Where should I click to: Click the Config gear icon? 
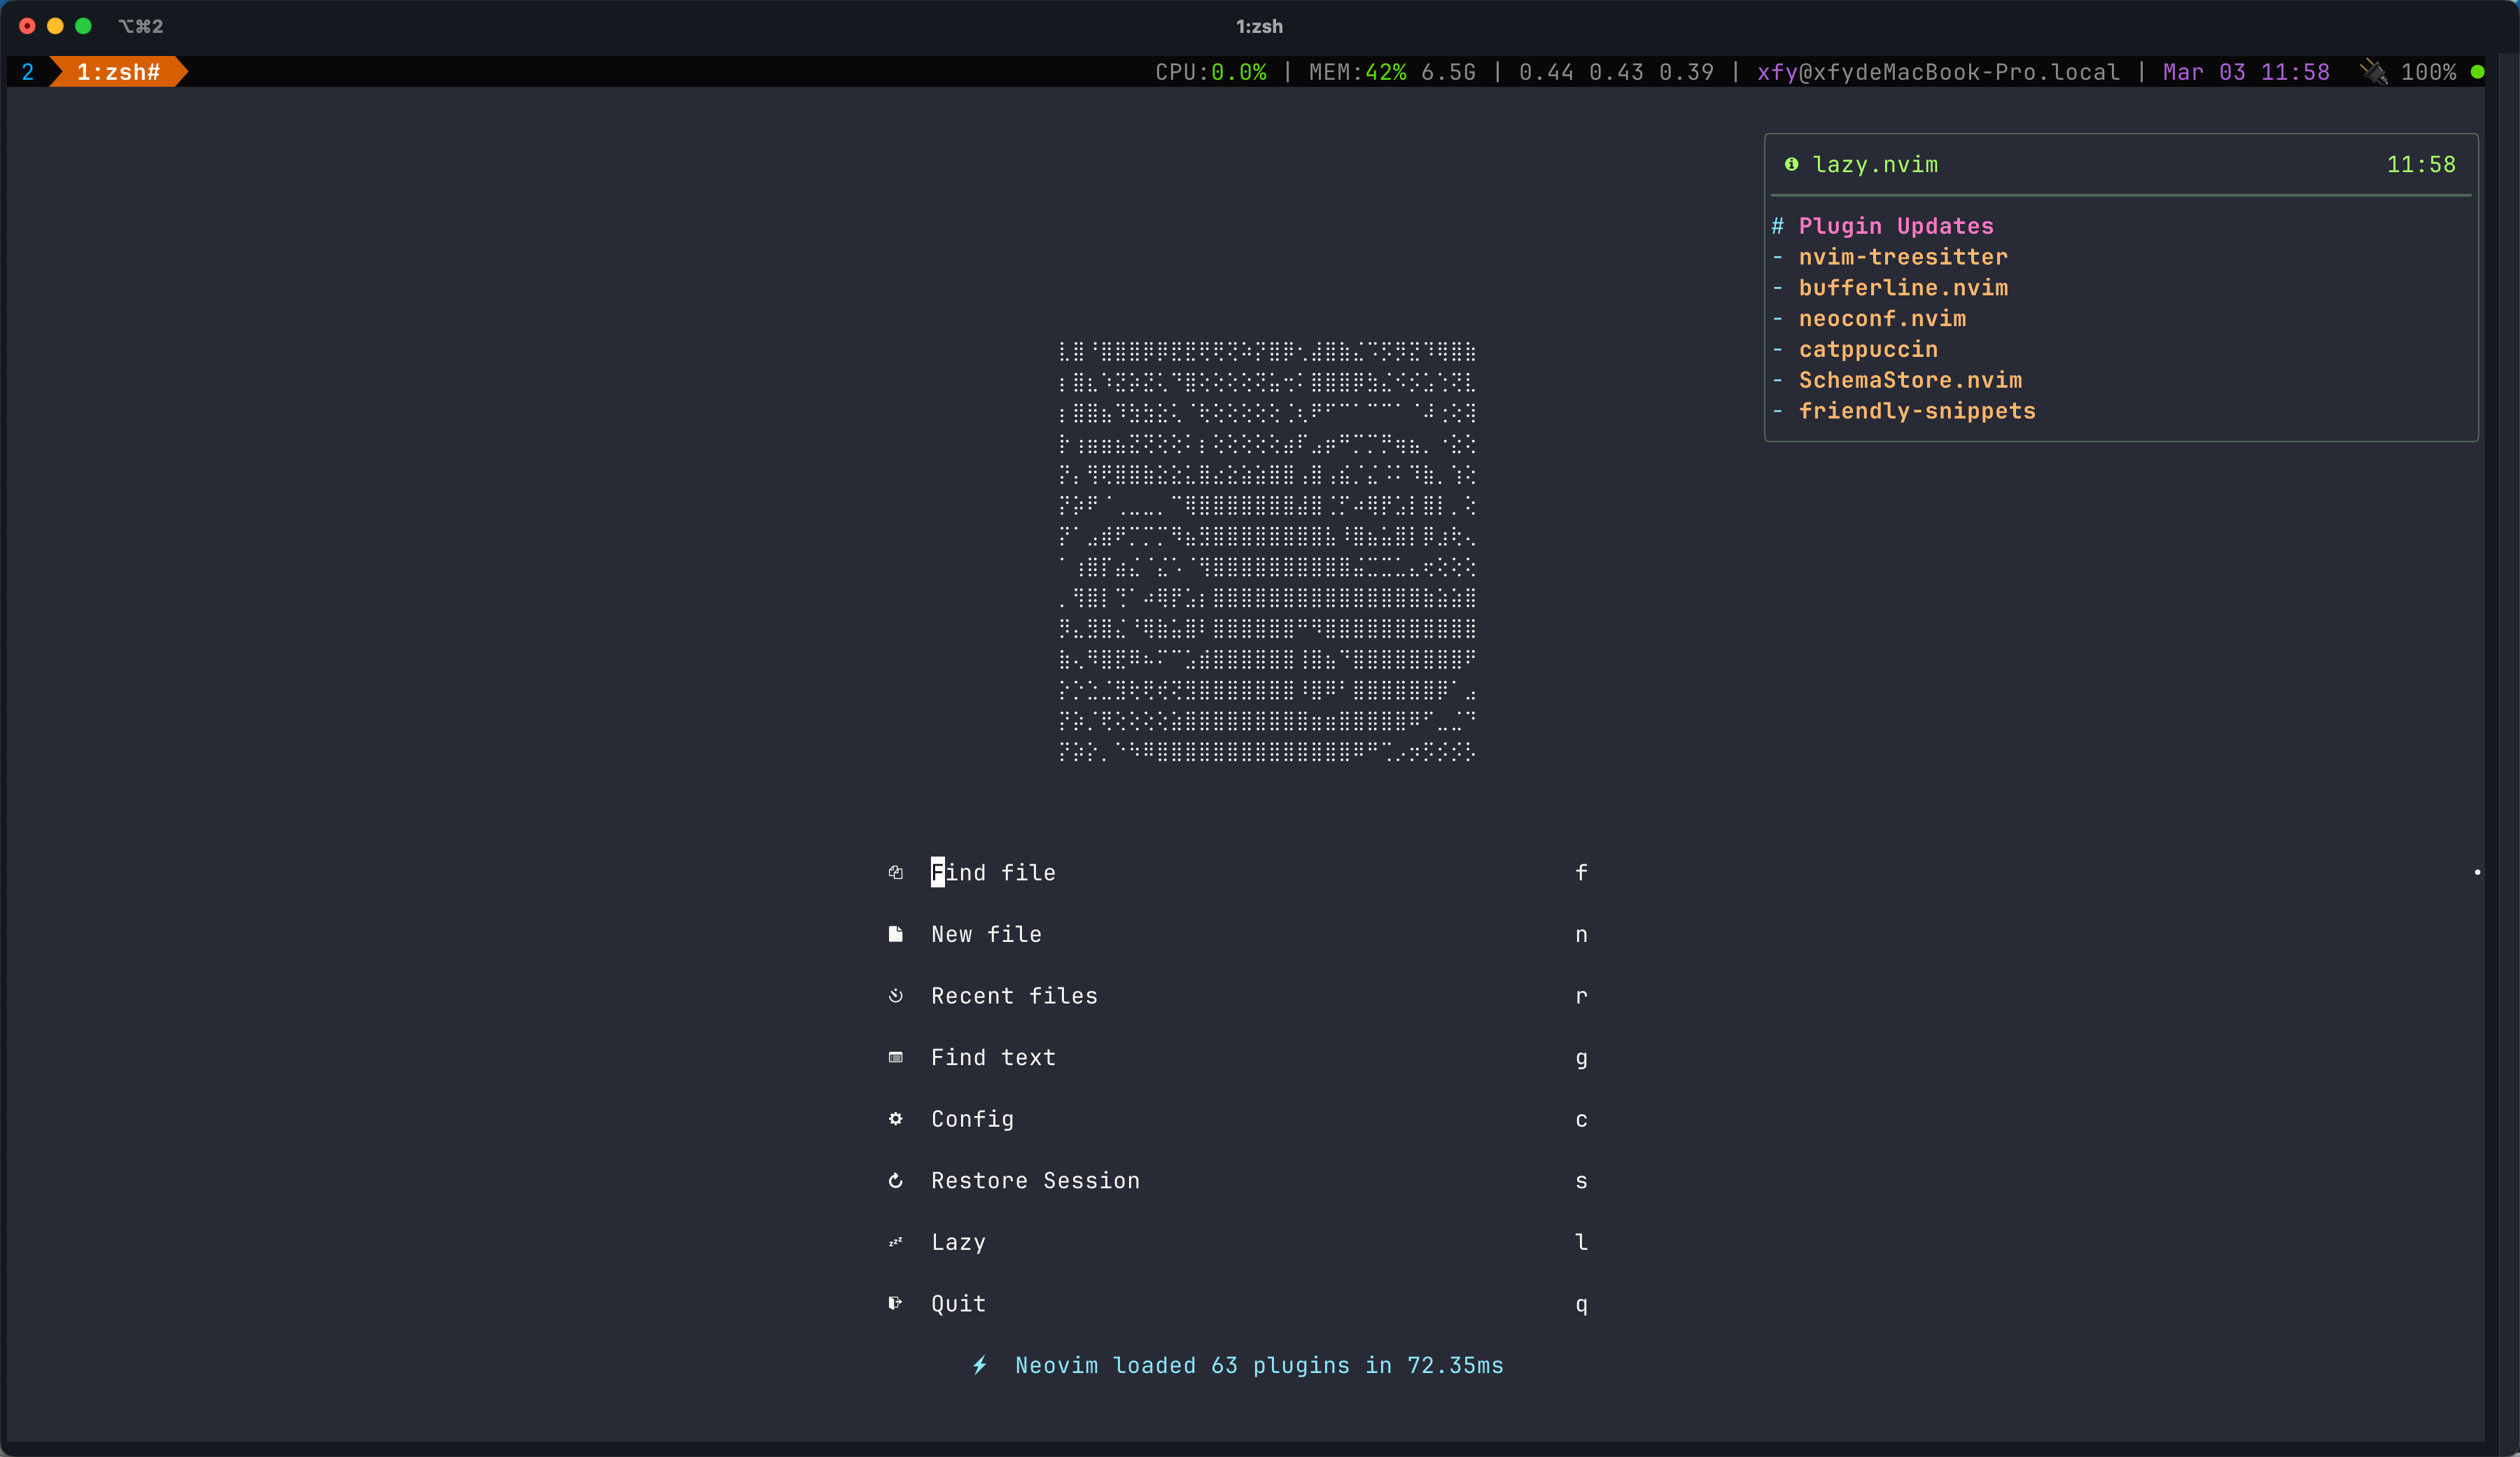click(895, 1119)
